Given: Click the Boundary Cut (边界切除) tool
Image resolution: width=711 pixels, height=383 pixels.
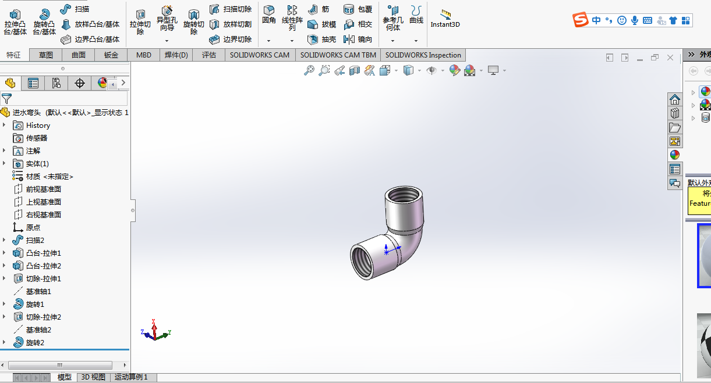Looking at the screenshot, I should 230,40.
